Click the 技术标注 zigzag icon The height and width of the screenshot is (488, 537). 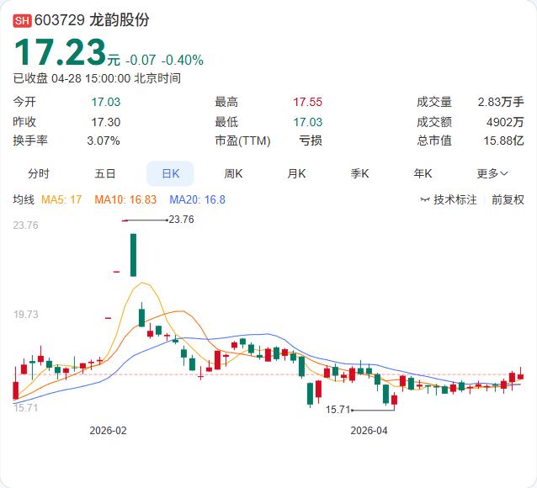425,199
